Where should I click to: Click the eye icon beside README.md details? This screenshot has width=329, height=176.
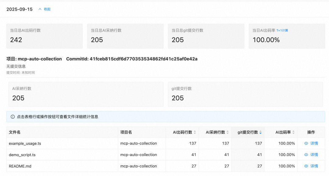click(306, 166)
